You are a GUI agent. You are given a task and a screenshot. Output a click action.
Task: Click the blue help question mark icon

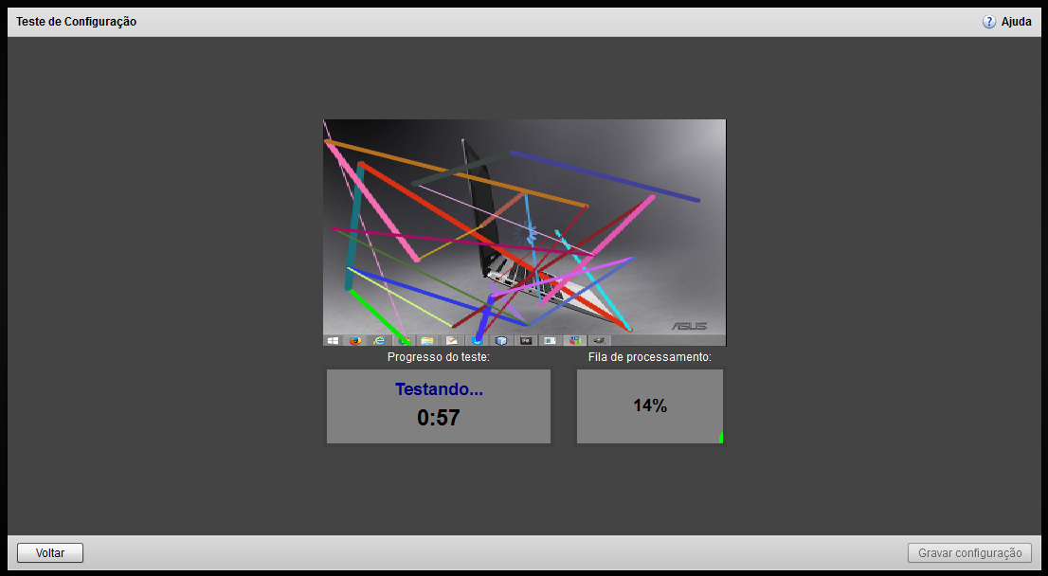point(989,22)
